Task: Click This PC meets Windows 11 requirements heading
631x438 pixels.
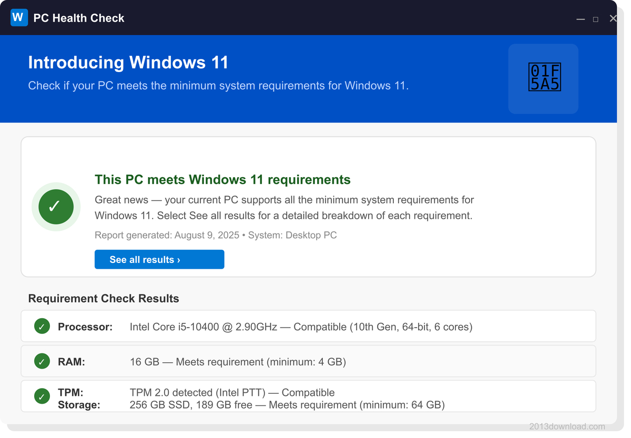Action: point(222,180)
